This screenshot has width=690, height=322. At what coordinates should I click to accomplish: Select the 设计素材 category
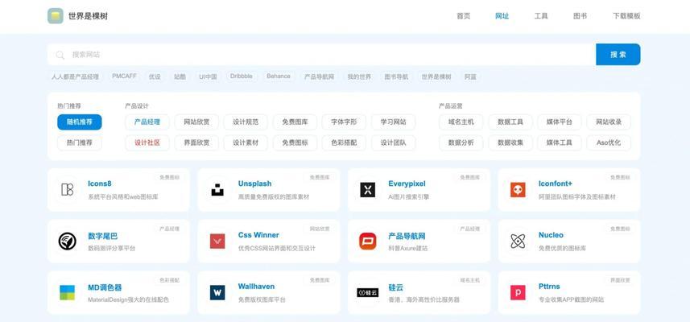pos(246,142)
